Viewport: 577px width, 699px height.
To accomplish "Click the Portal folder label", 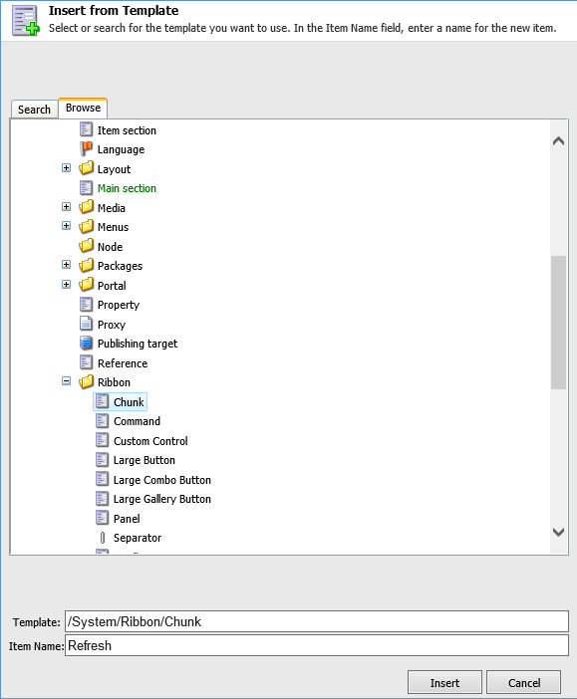I will point(112,286).
